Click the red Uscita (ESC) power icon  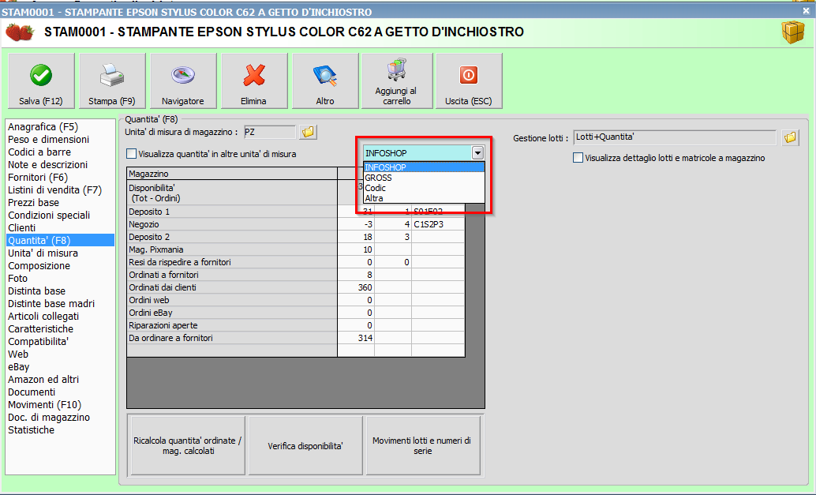468,76
